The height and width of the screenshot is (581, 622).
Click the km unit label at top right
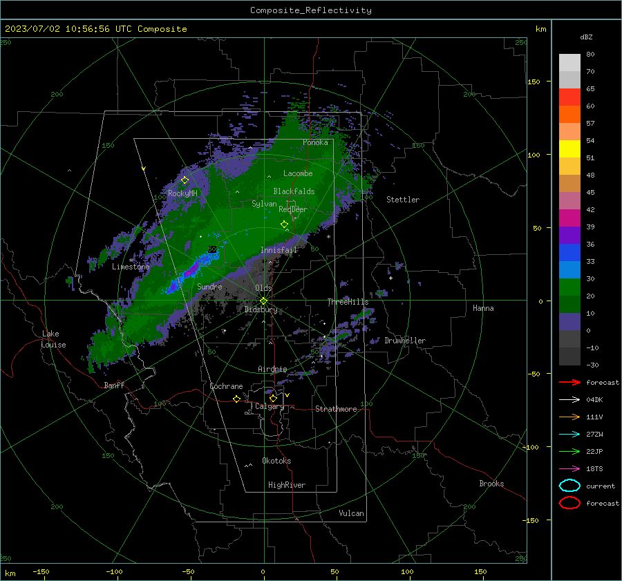pos(540,29)
